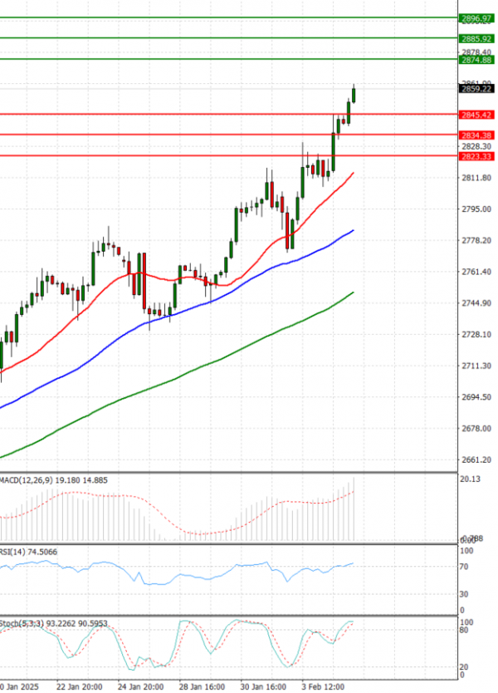Click the 2678.00 price axis value
Viewport: 498px width, 693px height.
476,428
